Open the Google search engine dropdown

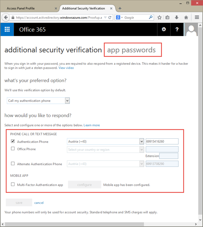tap(119, 17)
